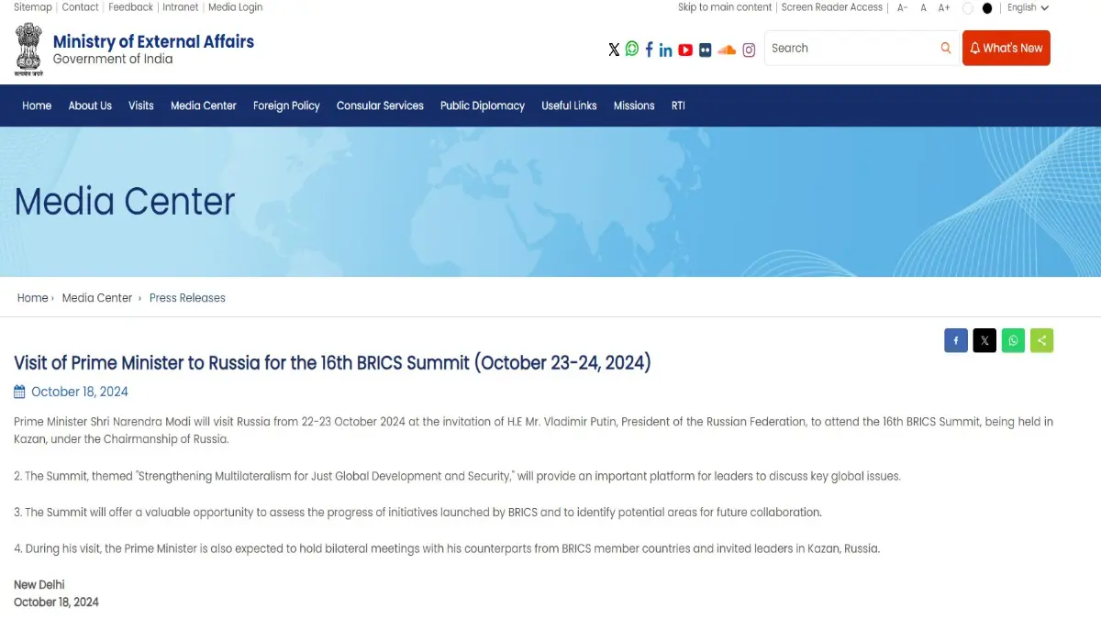Open the Facebook icon in header
The image size is (1101, 619).
point(649,50)
